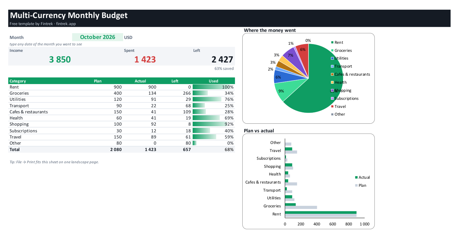The height and width of the screenshot is (237, 475).
Task: Select Travel actual value 89
Action: (x=154, y=137)
